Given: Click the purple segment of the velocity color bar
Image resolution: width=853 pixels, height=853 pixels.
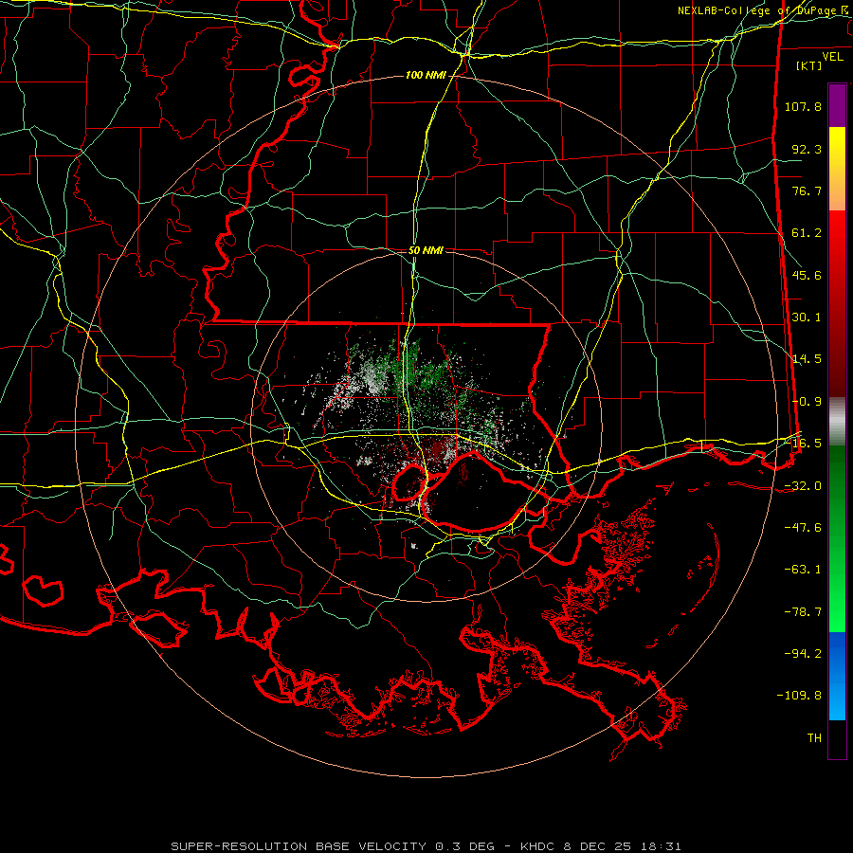Looking at the screenshot, I should point(837,105).
